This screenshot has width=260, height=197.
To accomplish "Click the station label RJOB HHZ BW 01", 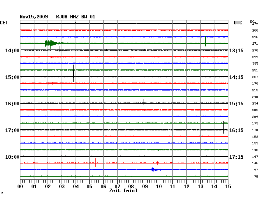I will [x=76, y=17].
